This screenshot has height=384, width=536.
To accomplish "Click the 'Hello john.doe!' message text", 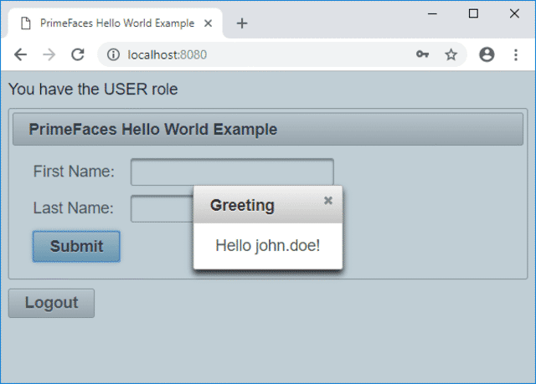I will pos(268,246).
